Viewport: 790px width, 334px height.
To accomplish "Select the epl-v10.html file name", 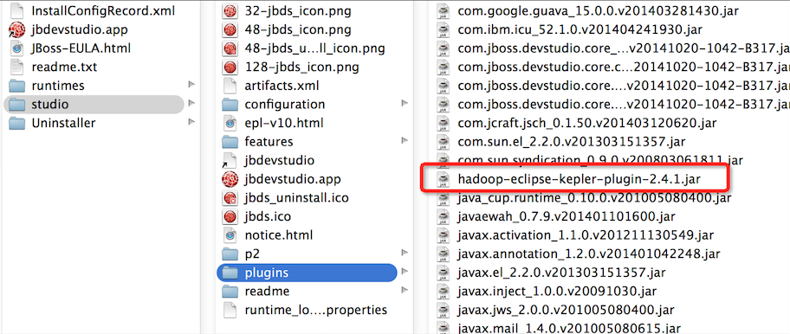I will (284, 123).
